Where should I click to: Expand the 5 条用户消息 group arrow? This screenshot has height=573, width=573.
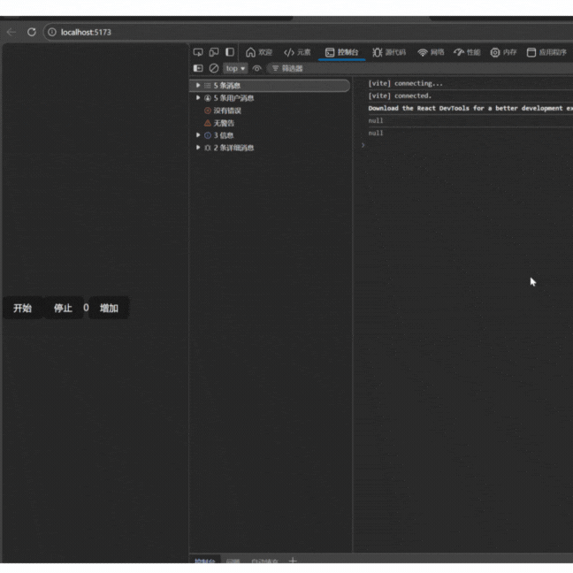coord(198,97)
